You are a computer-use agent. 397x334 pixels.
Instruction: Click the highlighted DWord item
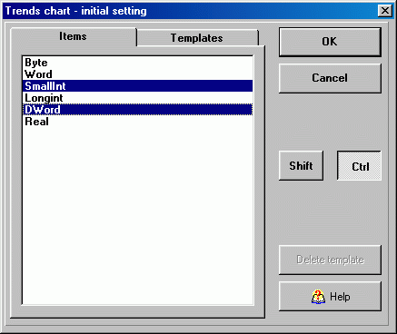pos(137,110)
